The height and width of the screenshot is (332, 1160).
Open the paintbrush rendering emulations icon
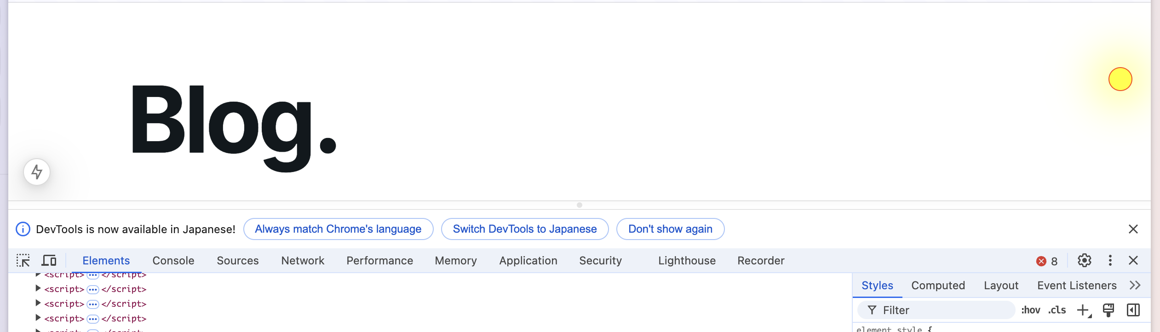coord(1108,310)
